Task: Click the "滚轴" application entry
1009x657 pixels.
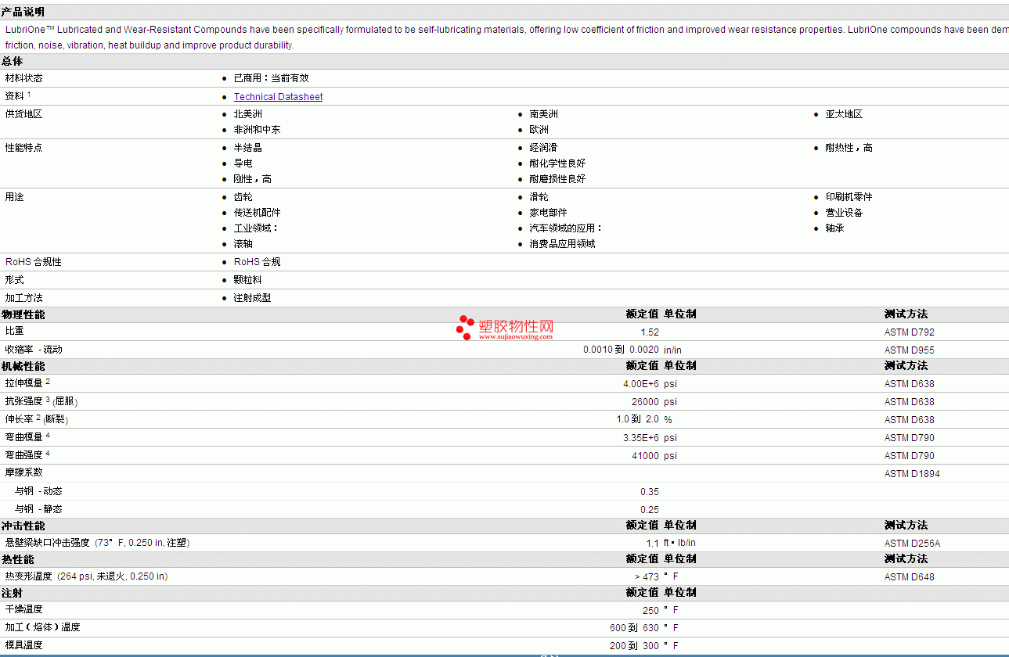Action: tap(243, 244)
